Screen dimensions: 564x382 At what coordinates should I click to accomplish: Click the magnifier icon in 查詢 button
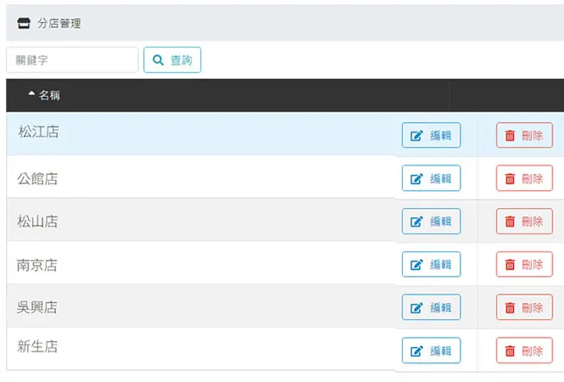[x=158, y=59]
